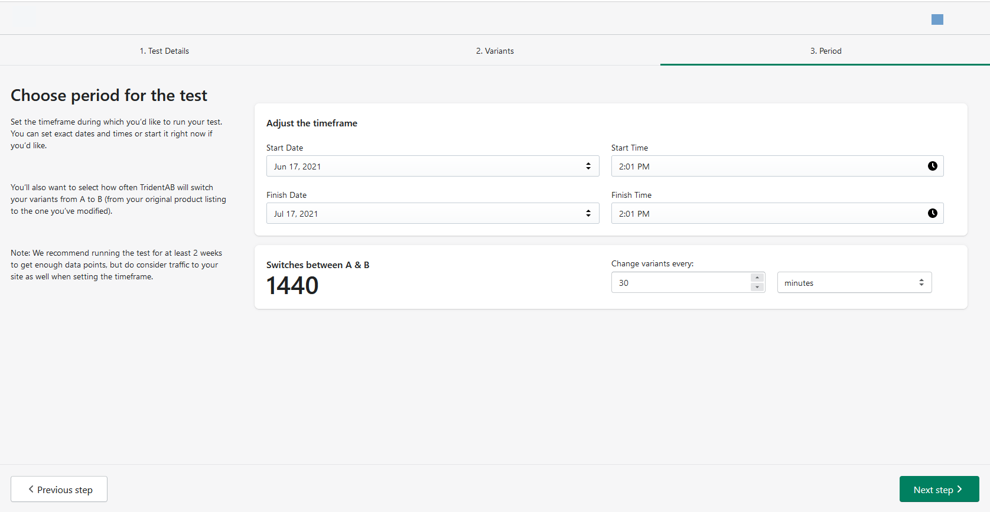Click the 1440 switches count number
The image size is (990, 512).
[292, 286]
